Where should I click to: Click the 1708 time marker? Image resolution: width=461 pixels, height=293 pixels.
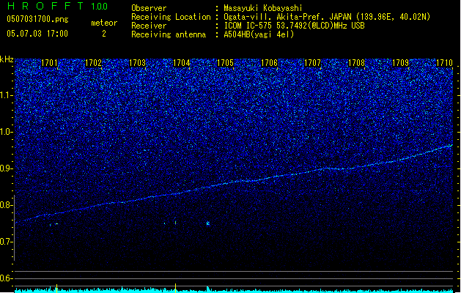tap(357, 63)
